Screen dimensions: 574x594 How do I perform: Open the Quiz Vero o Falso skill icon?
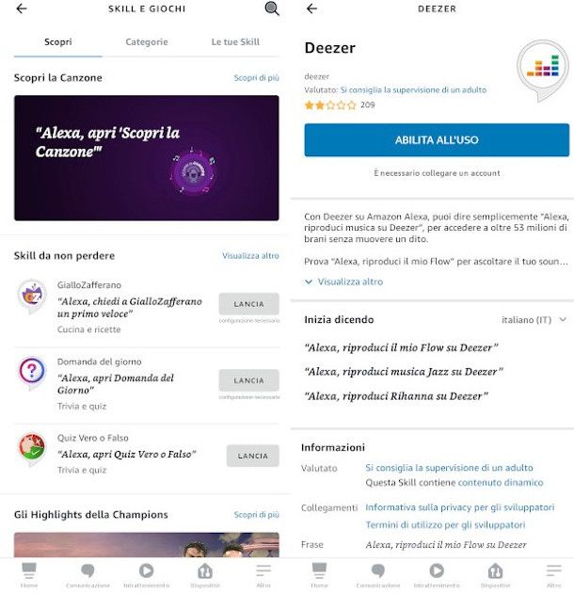pos(32,449)
